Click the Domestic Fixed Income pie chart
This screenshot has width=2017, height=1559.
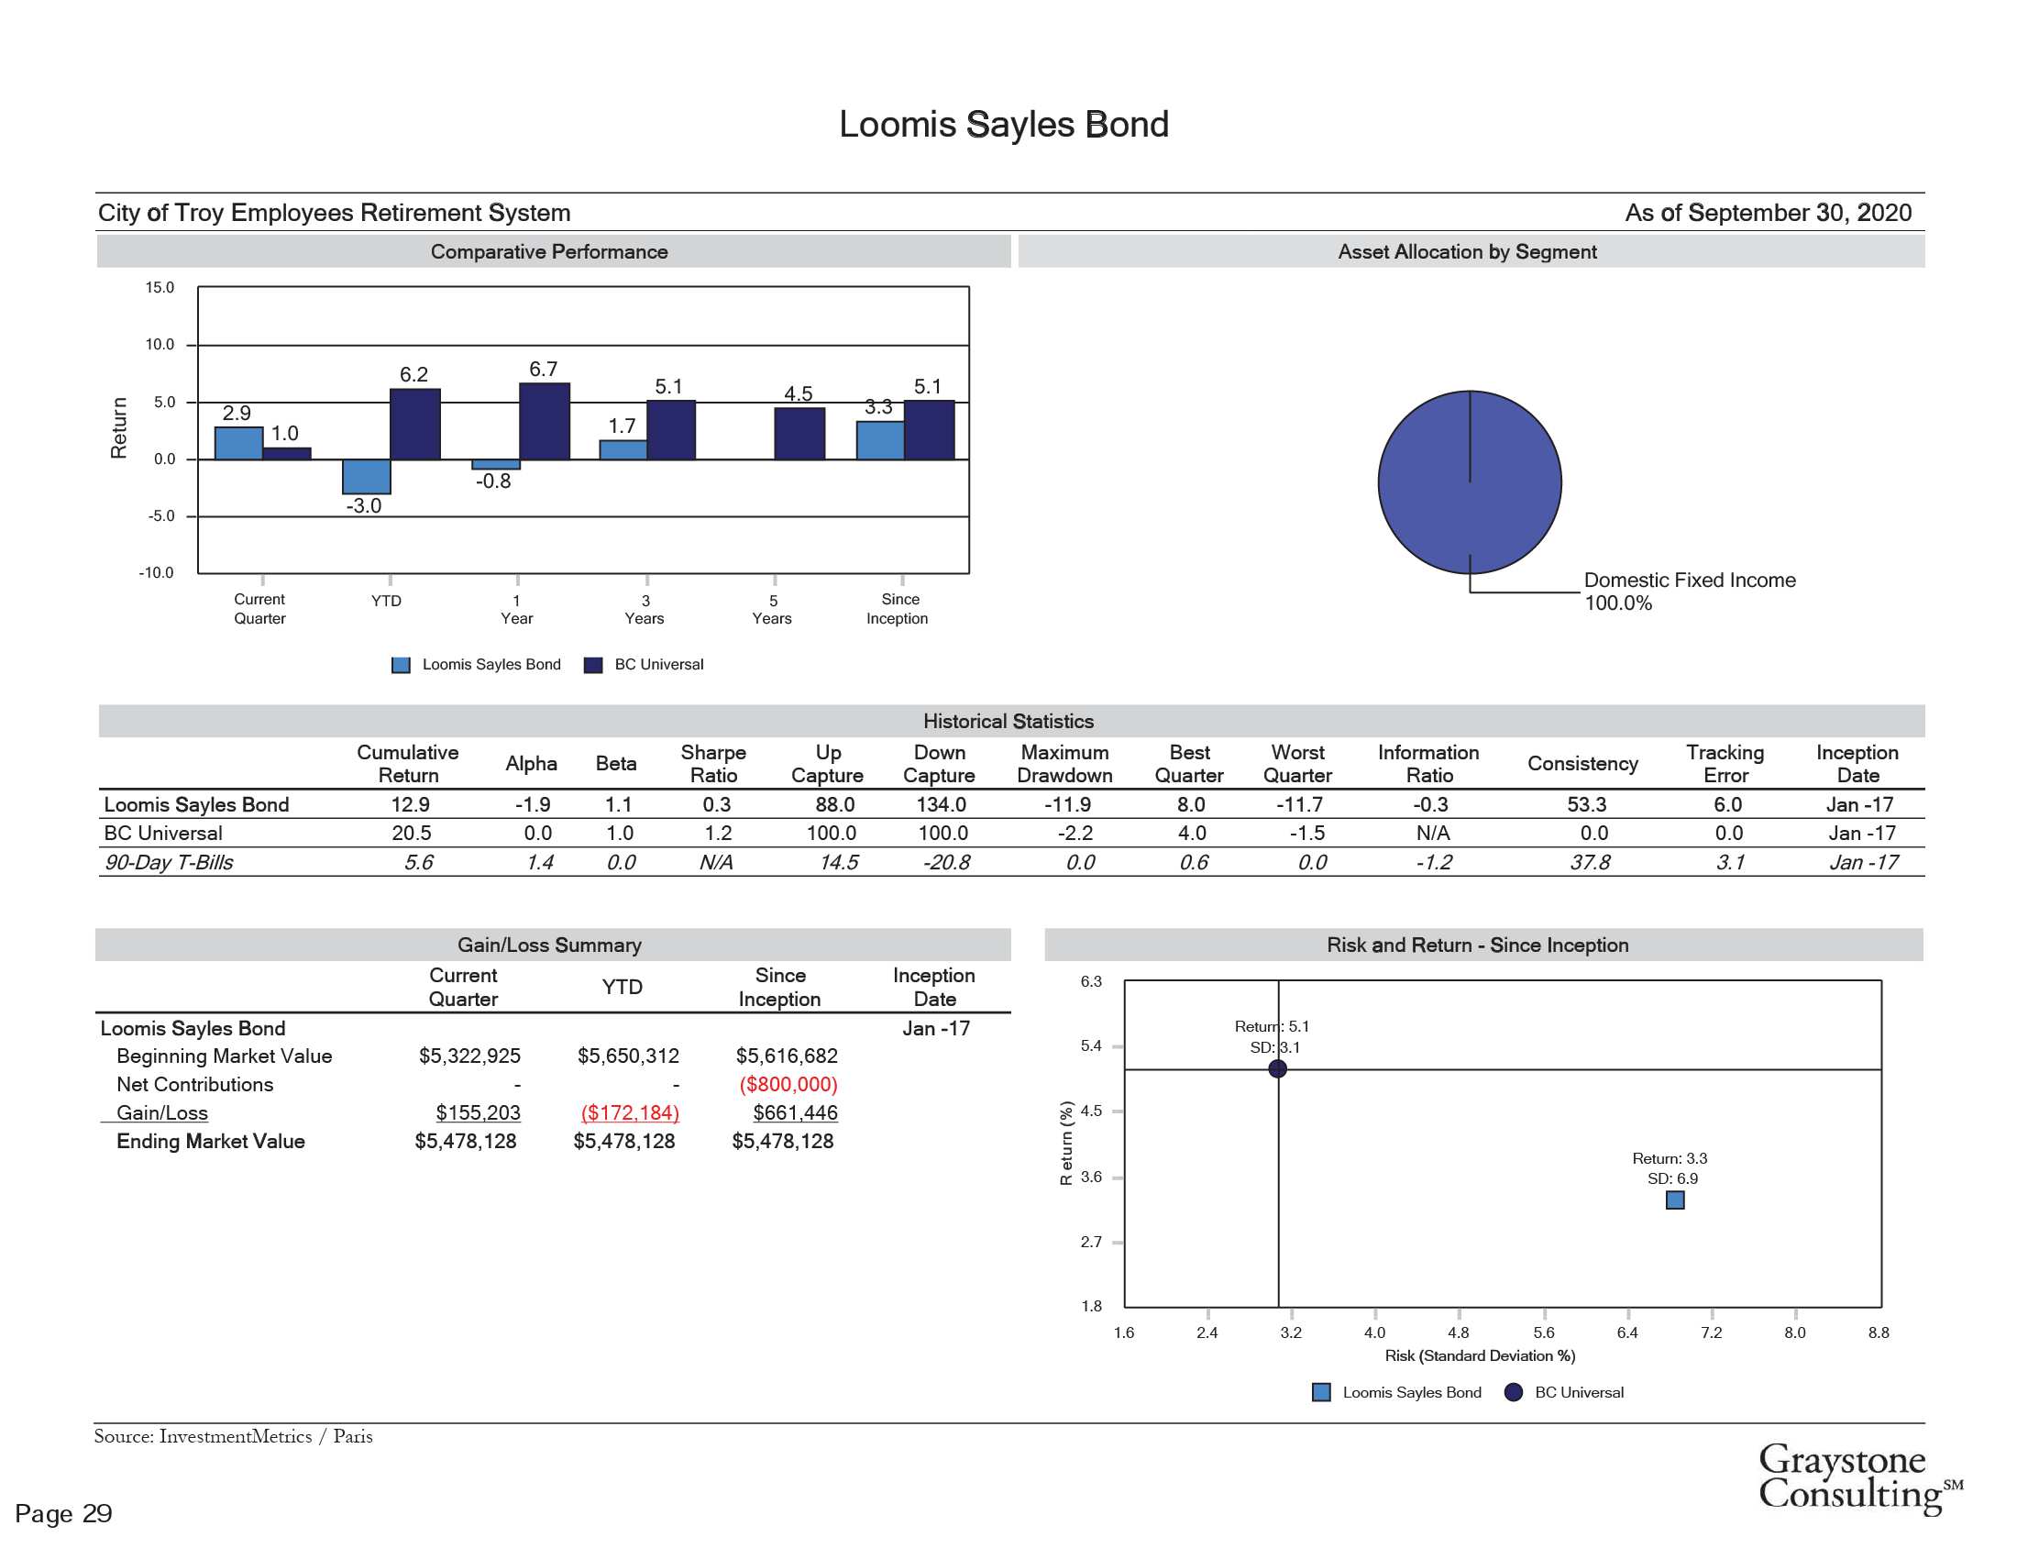point(1471,483)
